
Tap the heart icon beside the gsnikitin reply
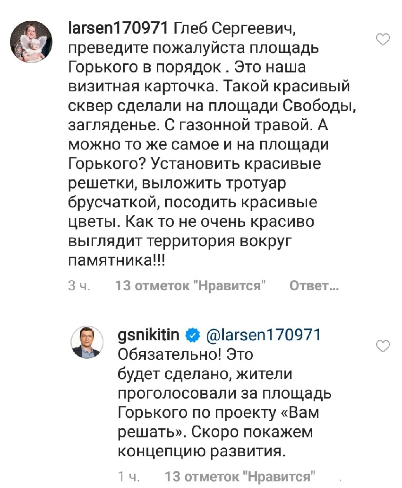point(383,346)
